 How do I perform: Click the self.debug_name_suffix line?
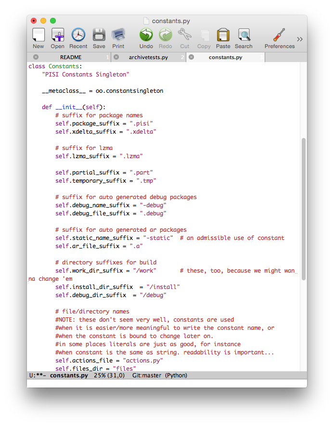tap(111, 205)
